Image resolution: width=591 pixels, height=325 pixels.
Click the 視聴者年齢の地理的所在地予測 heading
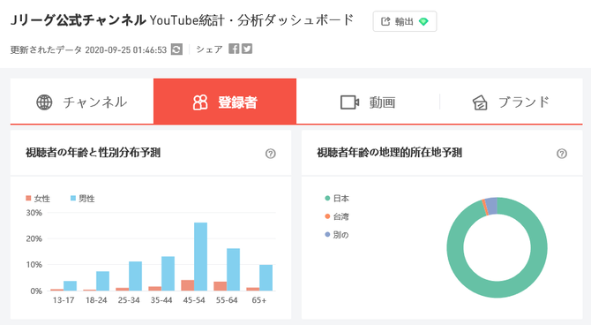pos(389,153)
